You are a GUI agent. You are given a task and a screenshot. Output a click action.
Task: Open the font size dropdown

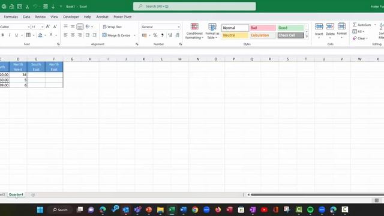[43, 26]
